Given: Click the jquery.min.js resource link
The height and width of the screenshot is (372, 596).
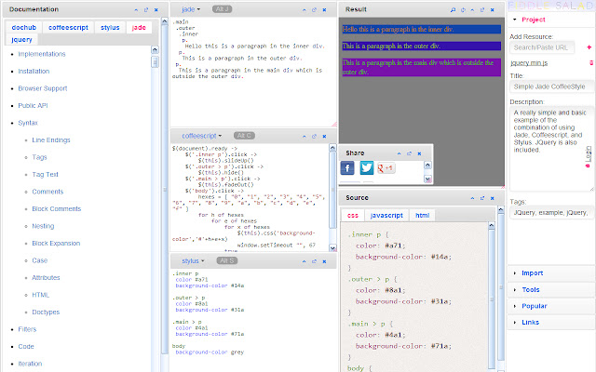Looking at the screenshot, I should click(x=528, y=61).
